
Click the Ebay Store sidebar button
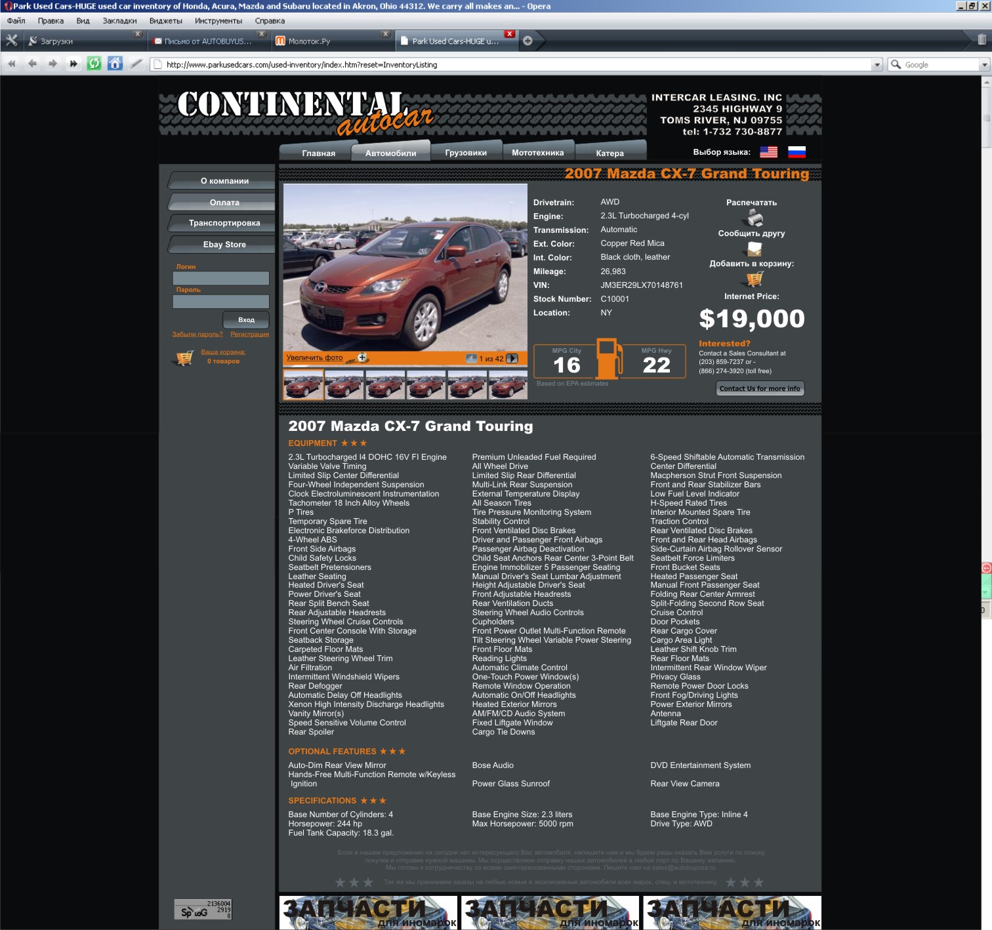tap(222, 245)
